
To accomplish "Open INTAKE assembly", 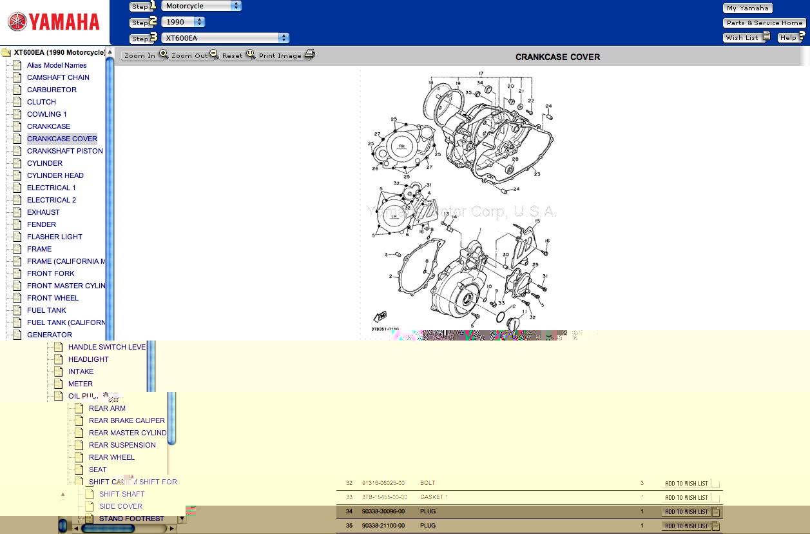I will 81,371.
